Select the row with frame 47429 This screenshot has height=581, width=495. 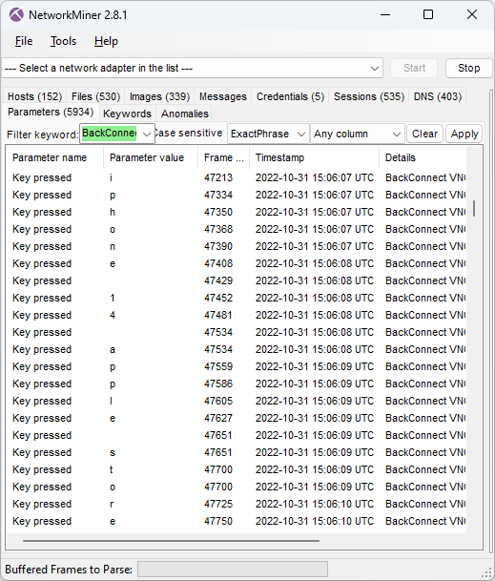pos(237,280)
